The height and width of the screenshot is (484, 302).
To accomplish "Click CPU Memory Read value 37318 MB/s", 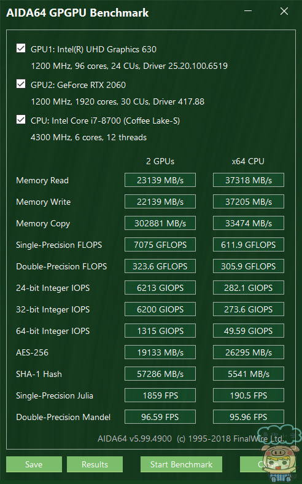I will tap(249, 180).
